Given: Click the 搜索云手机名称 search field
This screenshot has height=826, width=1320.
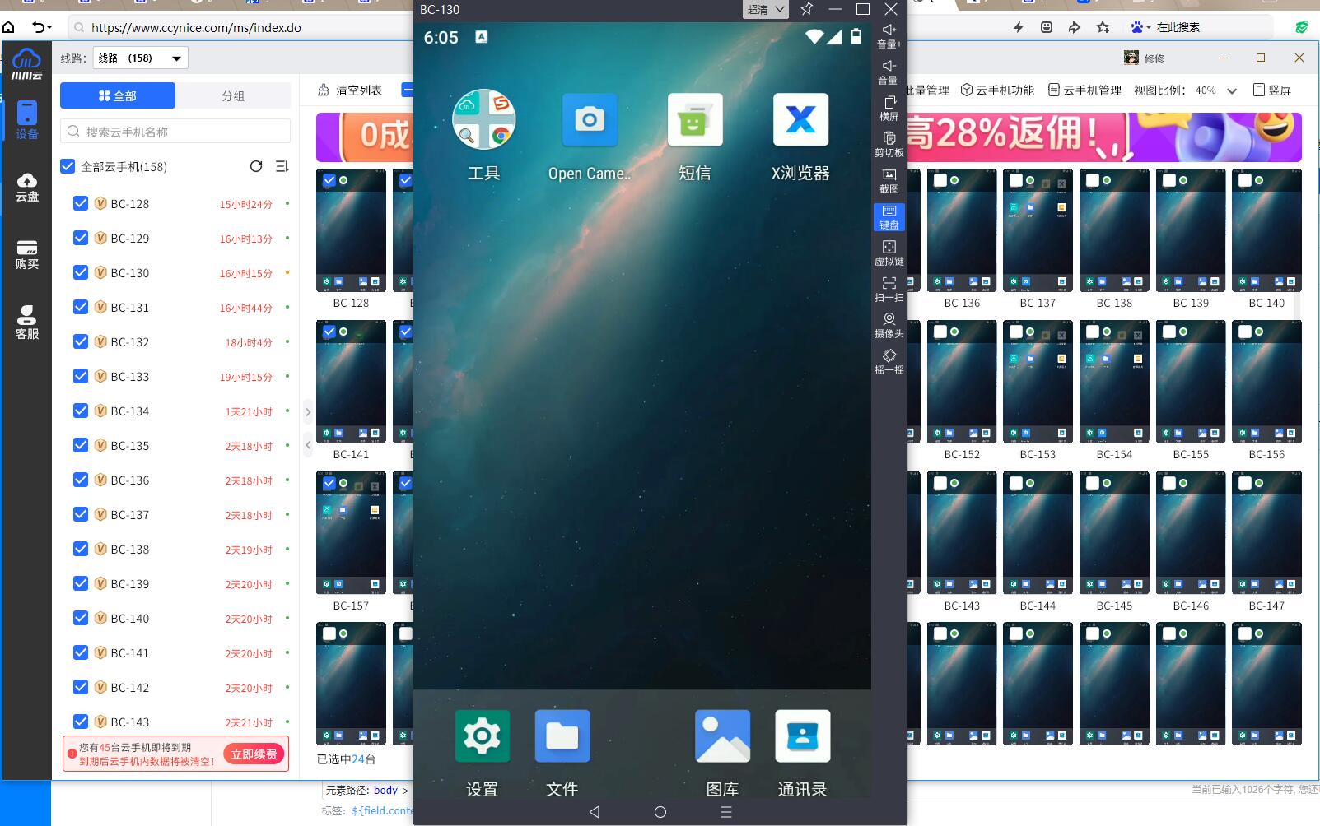Looking at the screenshot, I should coord(175,132).
